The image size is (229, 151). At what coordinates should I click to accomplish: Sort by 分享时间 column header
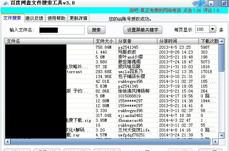pyautogui.click(x=178, y=41)
